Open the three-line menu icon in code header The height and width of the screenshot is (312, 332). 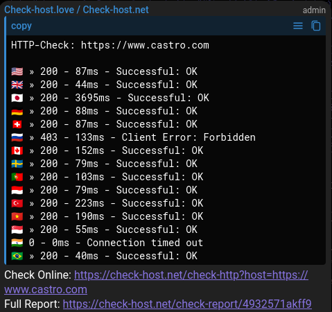pos(298,26)
